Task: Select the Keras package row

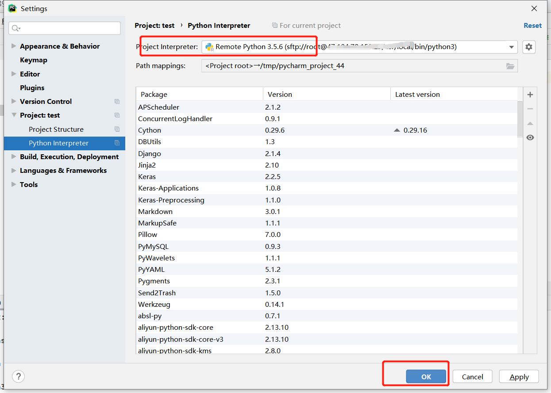Action: [x=327, y=177]
